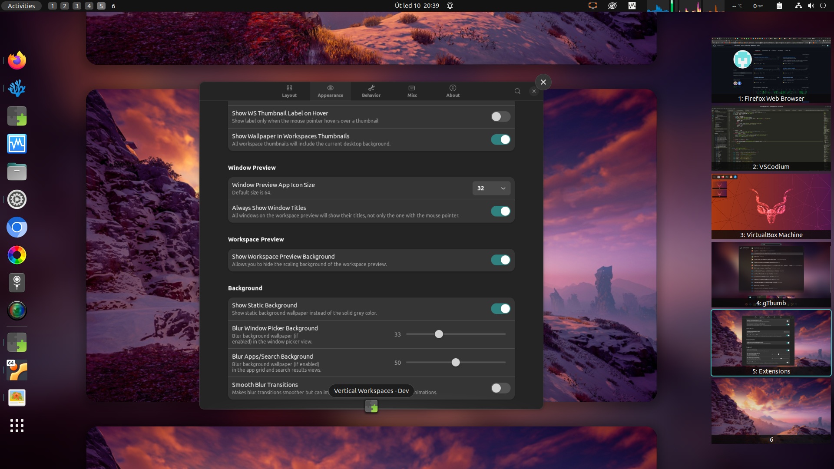Disable Always Show Window Titles switch
This screenshot has width=834, height=469.
(x=500, y=211)
